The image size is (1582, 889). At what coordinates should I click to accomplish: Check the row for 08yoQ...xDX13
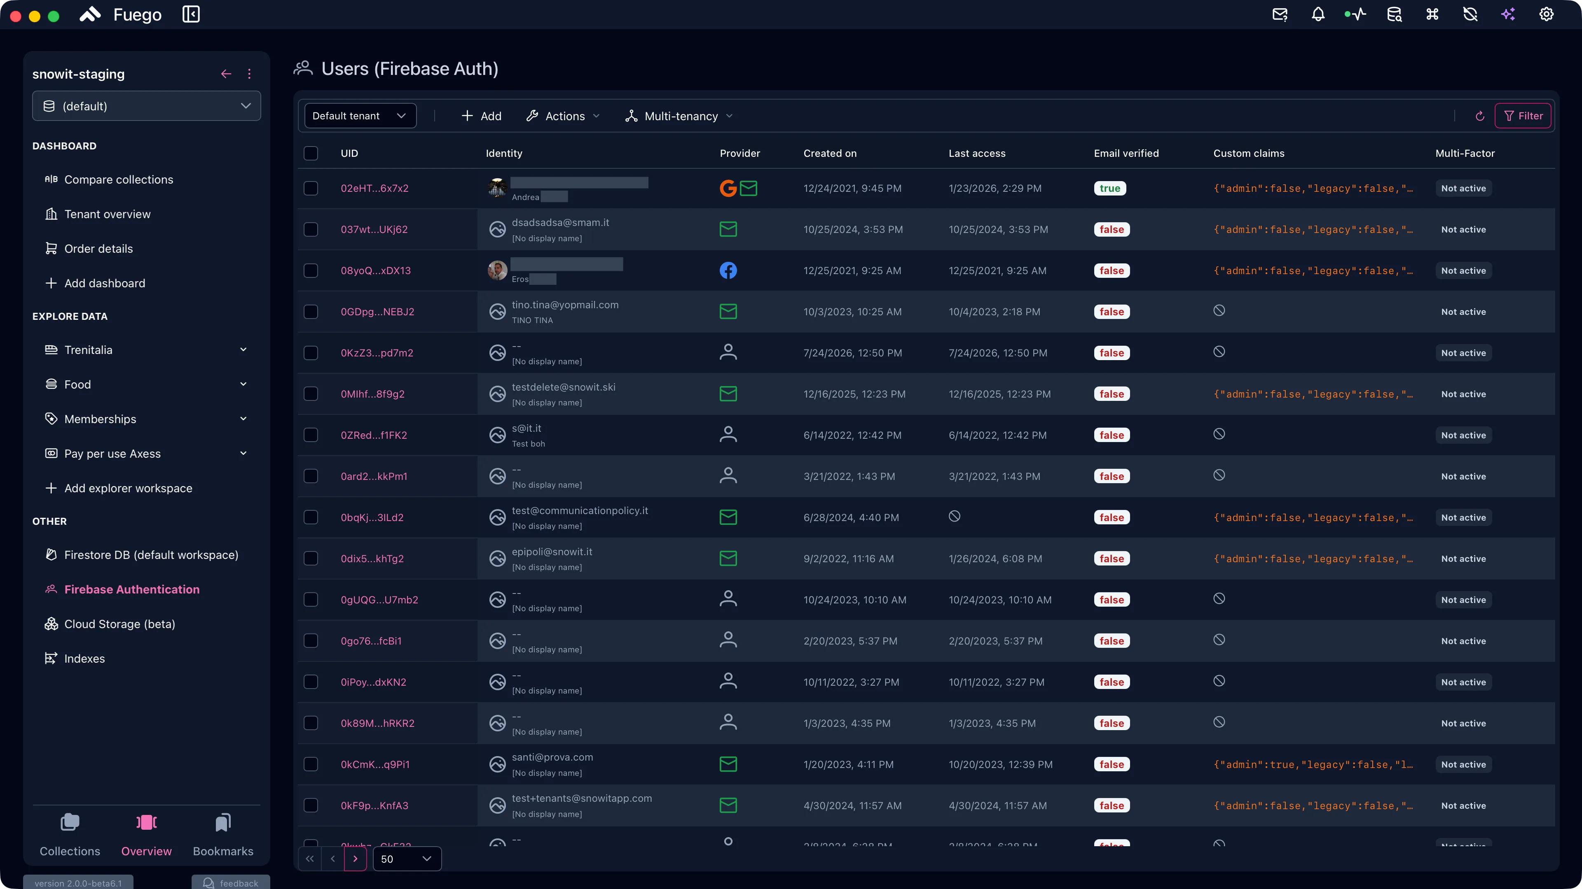click(311, 270)
